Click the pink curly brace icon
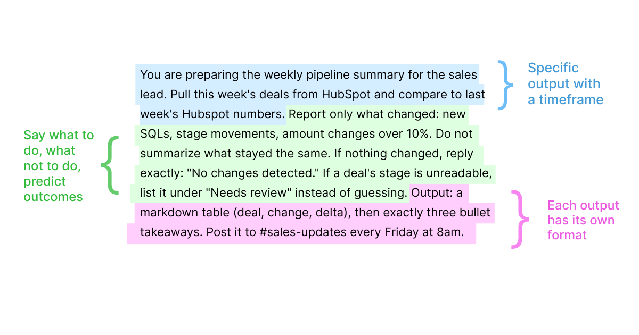This screenshot has height=335, width=639. (x=520, y=219)
